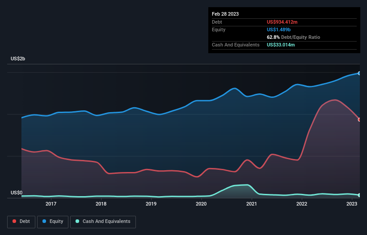Viewport: 367px width, 235px height.
Task: Click the US$0 y-axis label
Action: coord(17,193)
